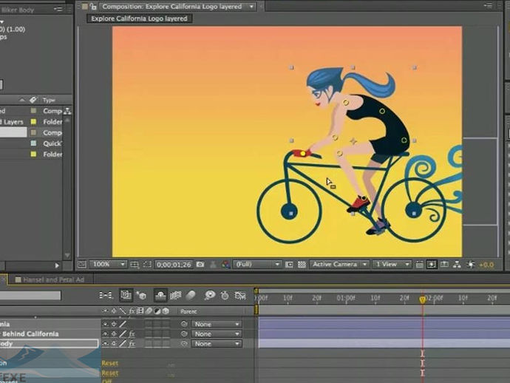Screen dimensions: 510x383
Task: Toggle quality switch on Body layer
Action: point(123,344)
